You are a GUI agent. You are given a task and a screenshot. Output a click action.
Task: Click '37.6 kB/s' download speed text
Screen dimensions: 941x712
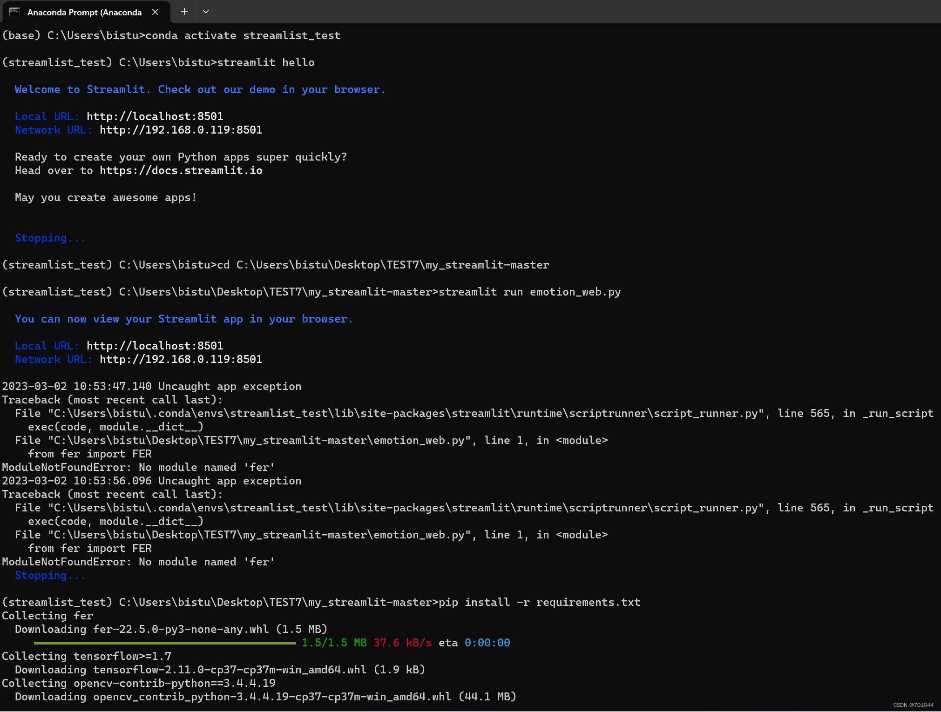pos(402,643)
